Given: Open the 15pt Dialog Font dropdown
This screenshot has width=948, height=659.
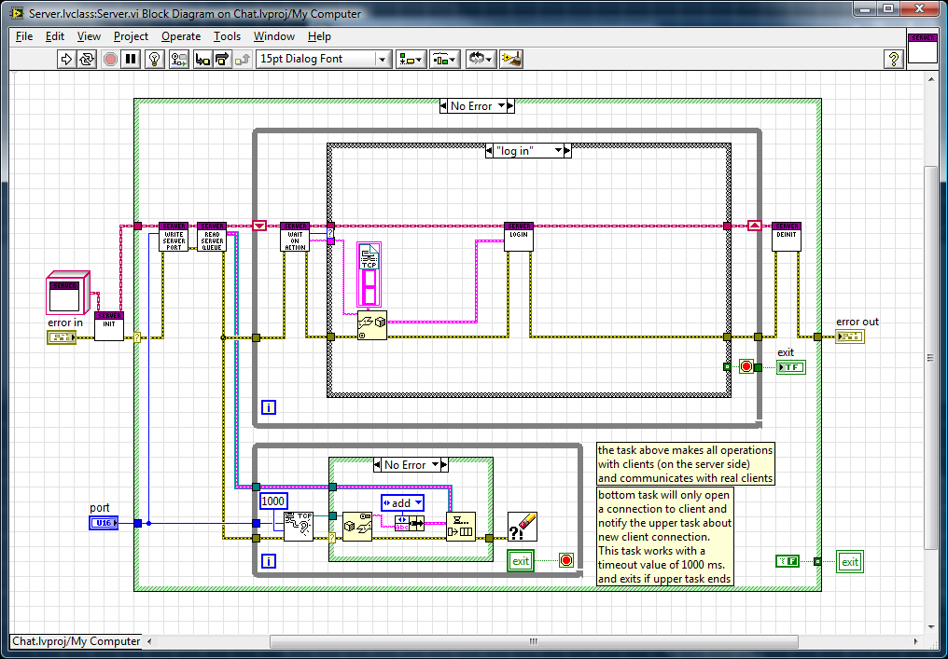Looking at the screenshot, I should (323, 59).
